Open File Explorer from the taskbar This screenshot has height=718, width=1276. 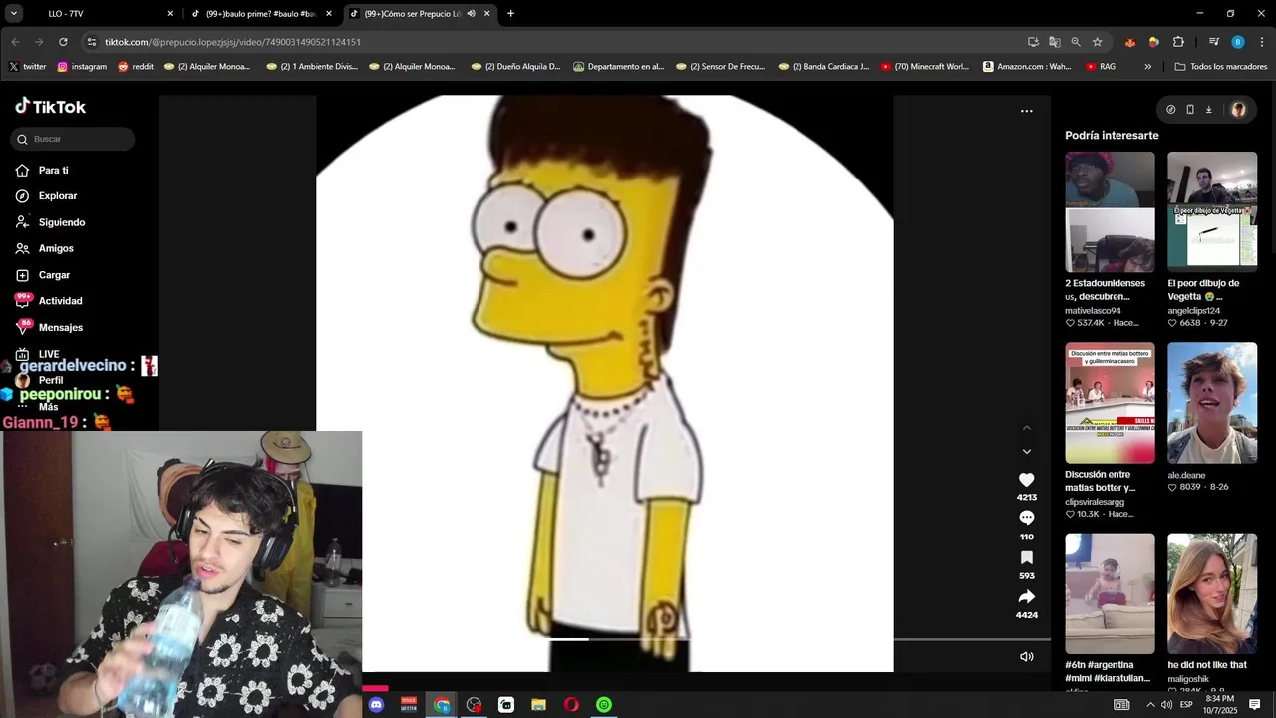pos(538,704)
